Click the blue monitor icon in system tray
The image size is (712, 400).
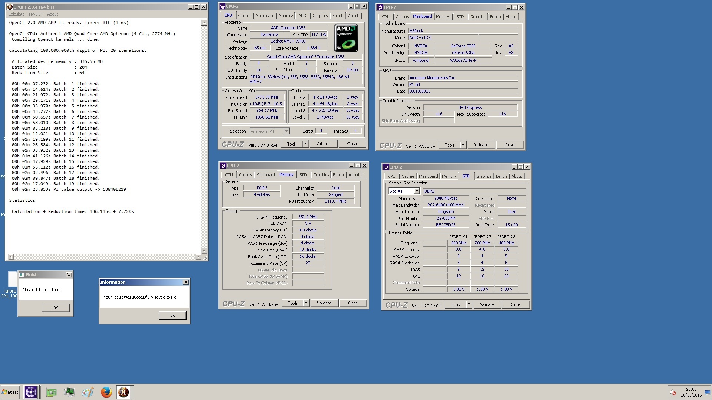708,392
